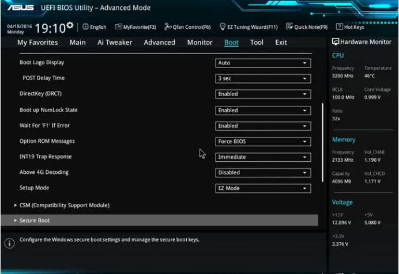Click the 19:10 clock display
This screenshot has width=399, height=274.
[x=50, y=28]
